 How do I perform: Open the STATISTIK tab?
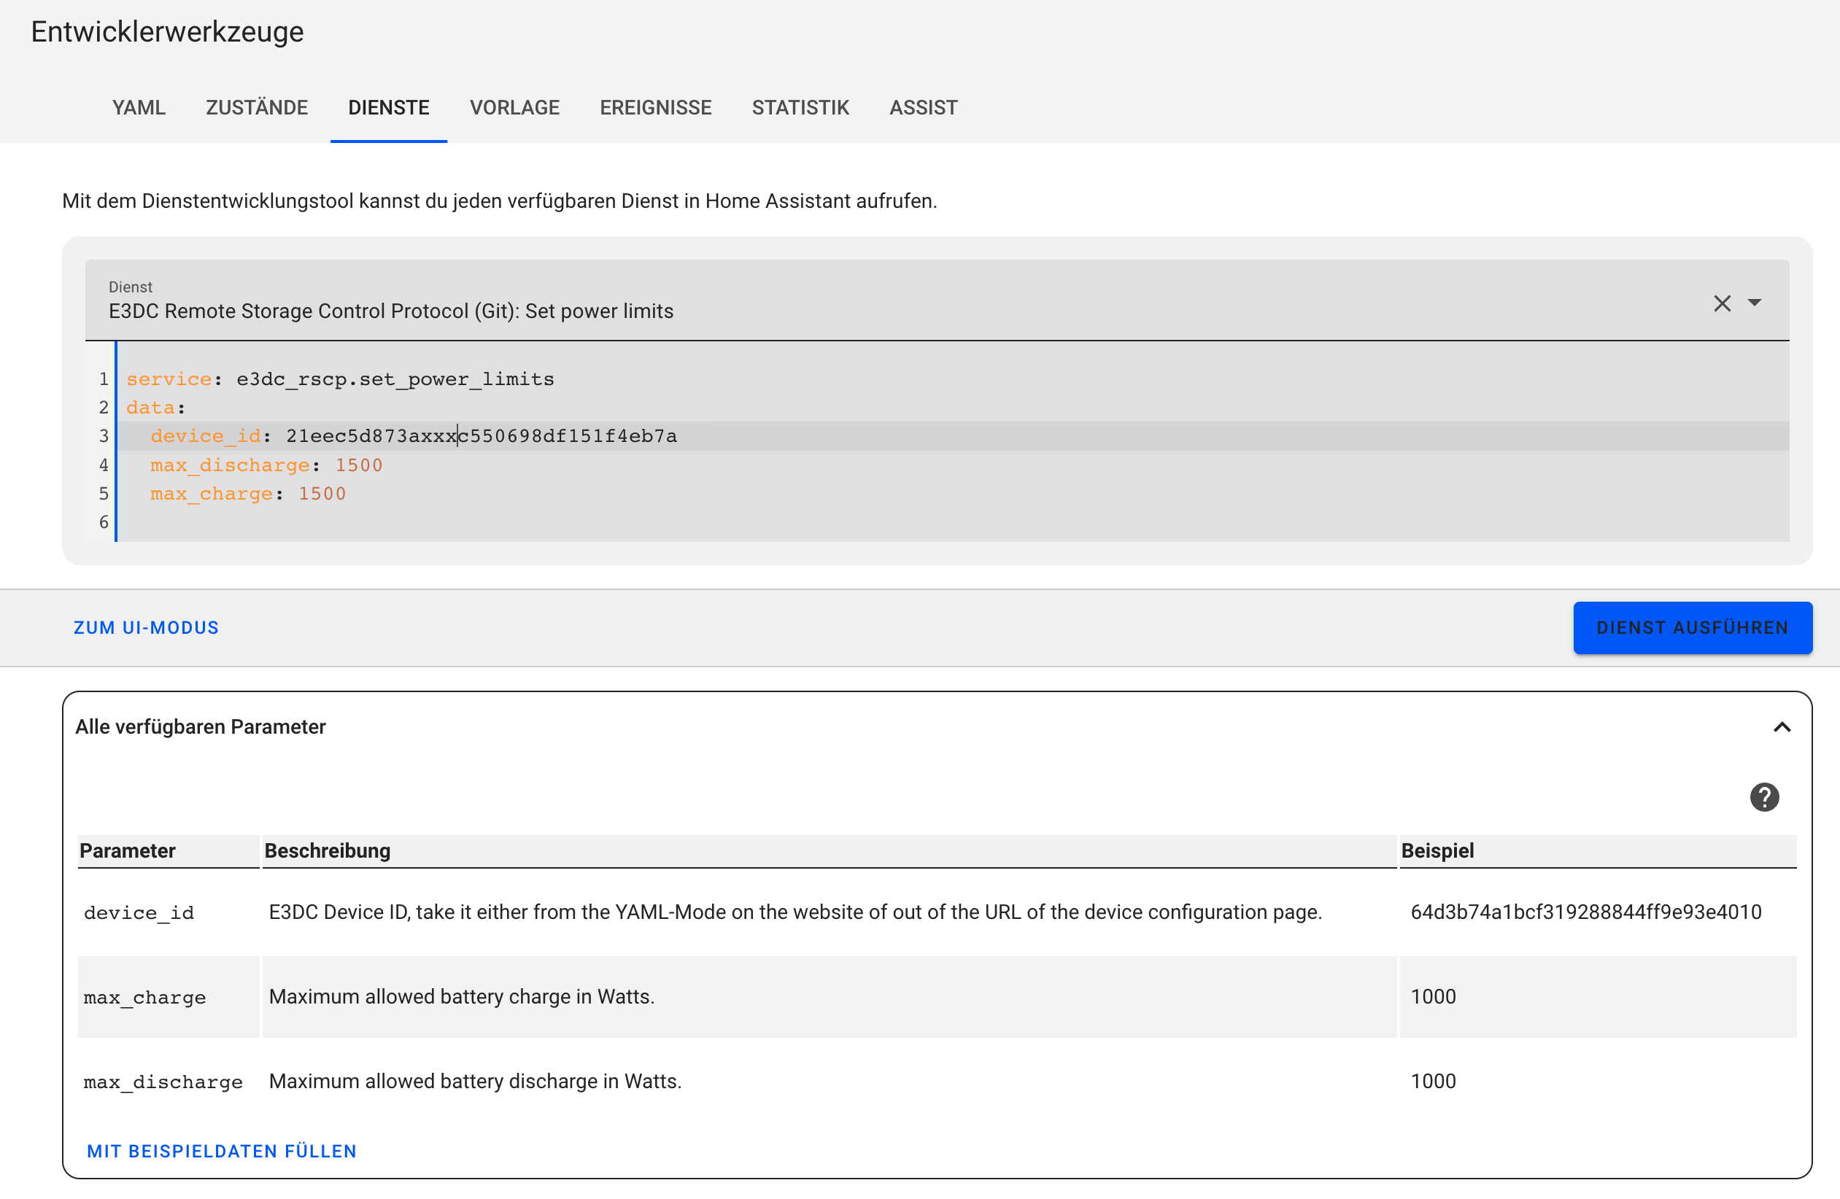point(800,107)
